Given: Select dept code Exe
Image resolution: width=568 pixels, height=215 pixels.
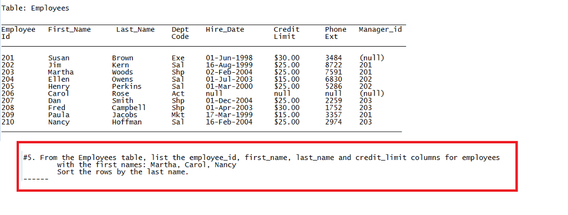Looking at the screenshot, I should click(x=178, y=58).
